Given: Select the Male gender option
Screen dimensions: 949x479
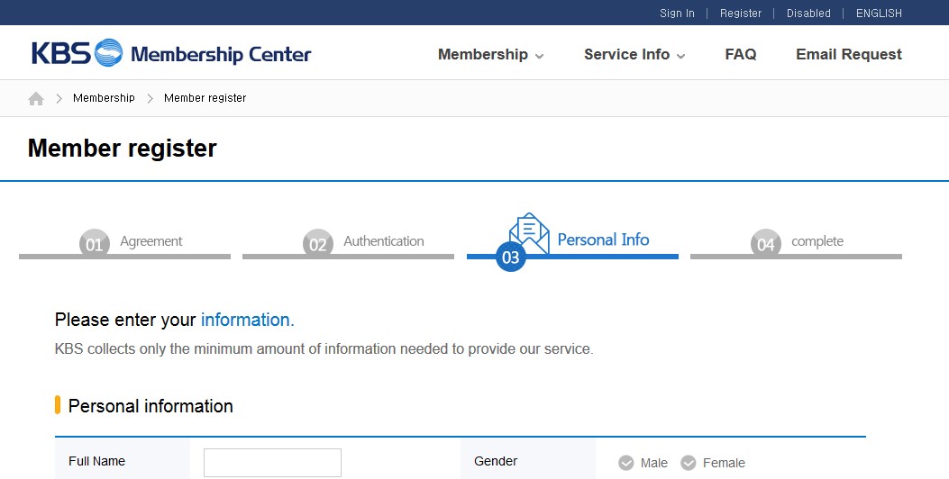Looking at the screenshot, I should click(x=626, y=463).
